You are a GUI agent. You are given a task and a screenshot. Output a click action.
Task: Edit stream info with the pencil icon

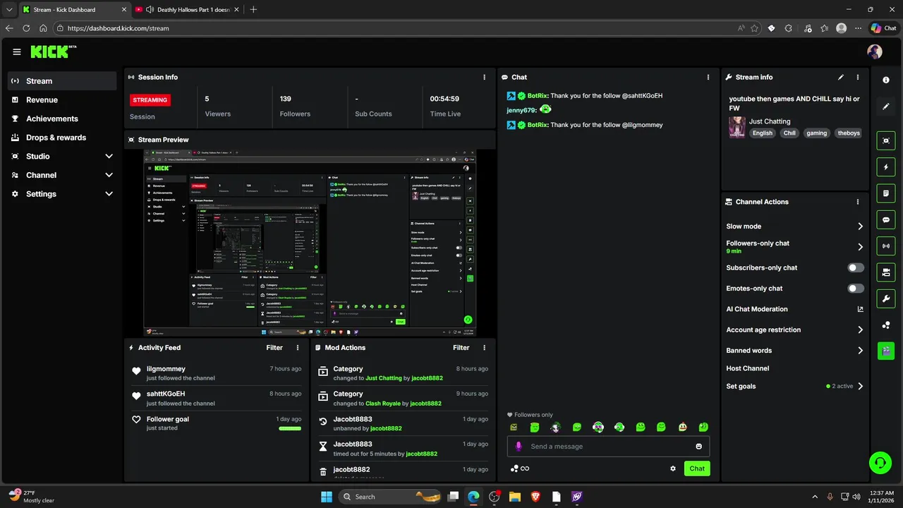(x=841, y=77)
